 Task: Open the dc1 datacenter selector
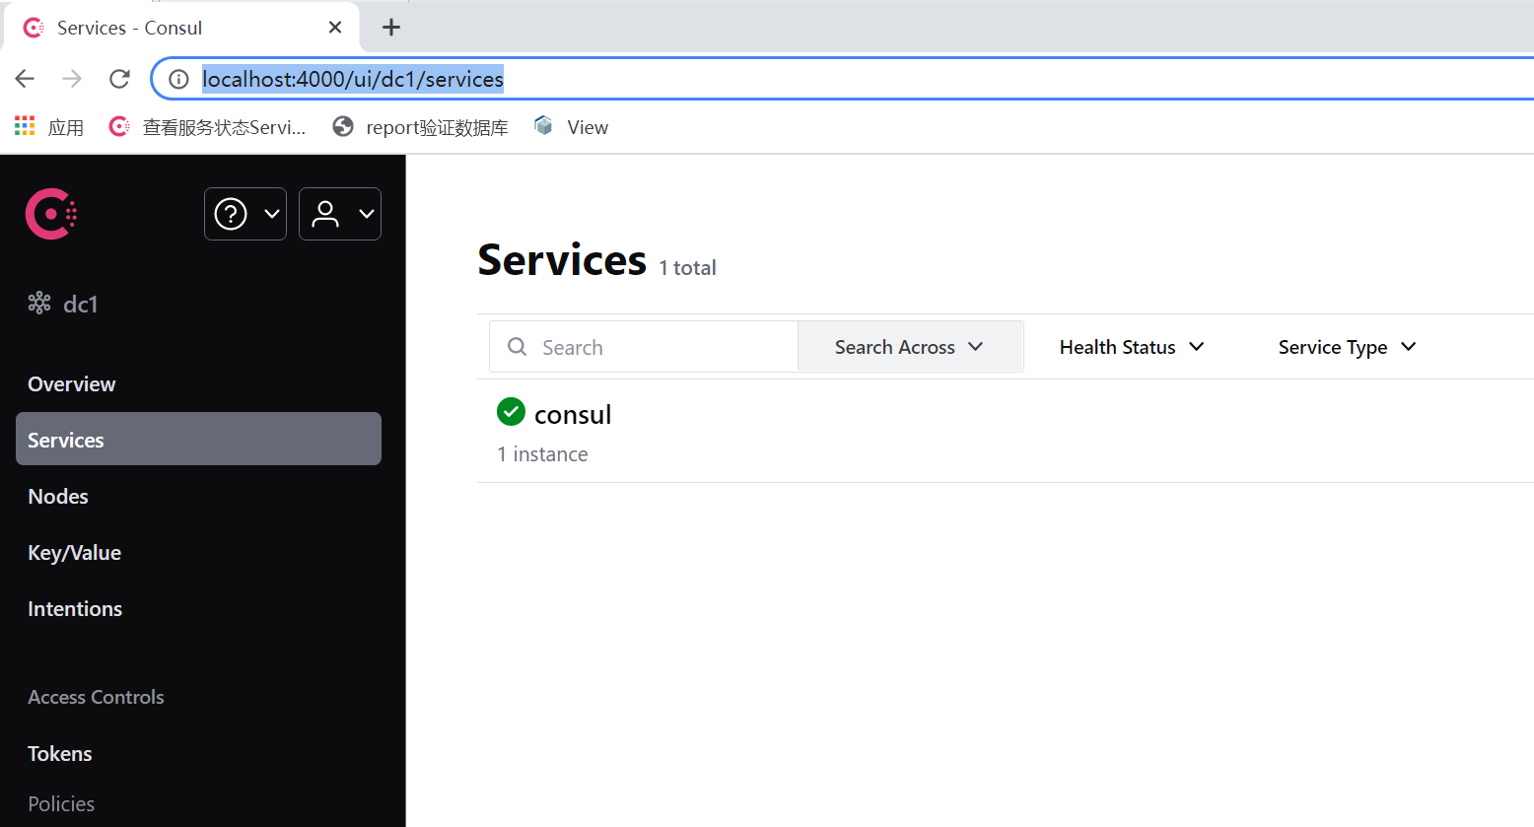pyautogui.click(x=63, y=304)
